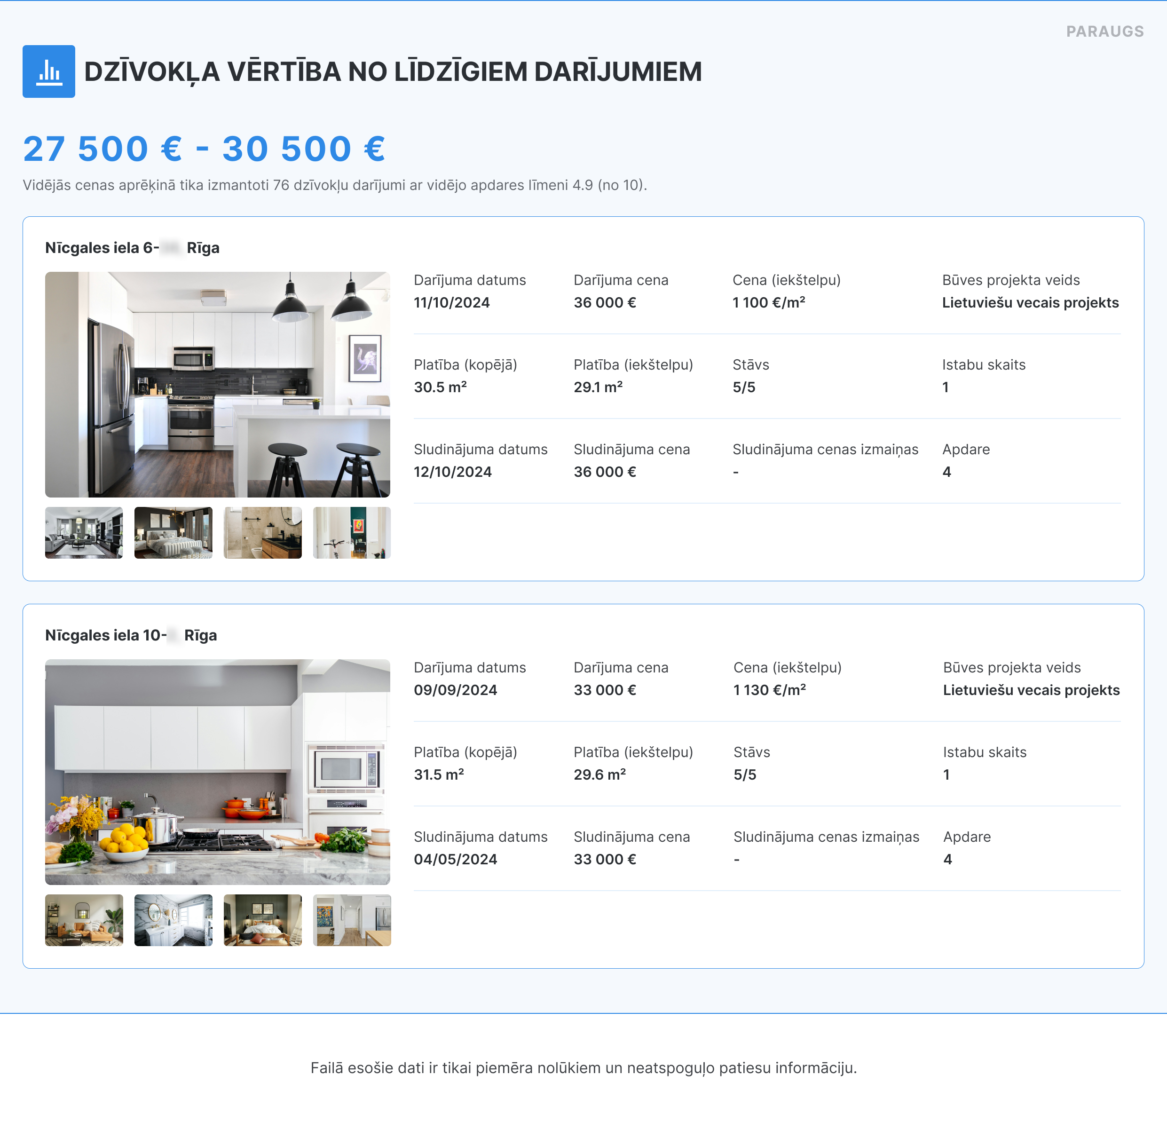Click the listing price 36 000 € under Sludinājuma cena

(x=605, y=472)
